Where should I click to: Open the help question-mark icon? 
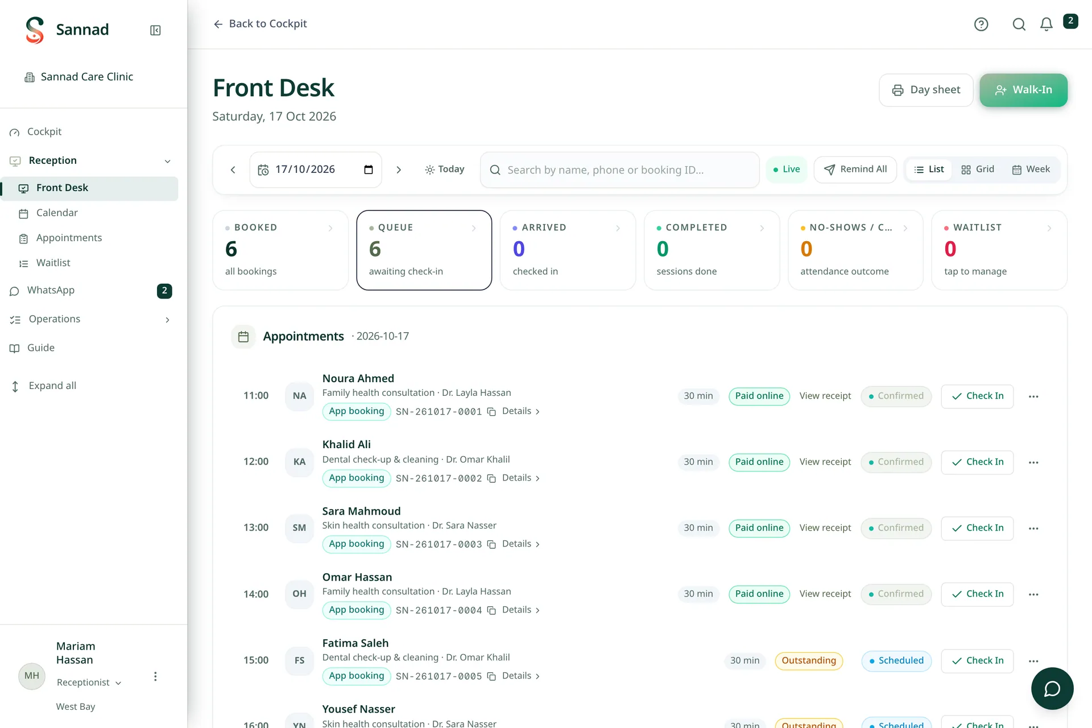click(x=981, y=24)
